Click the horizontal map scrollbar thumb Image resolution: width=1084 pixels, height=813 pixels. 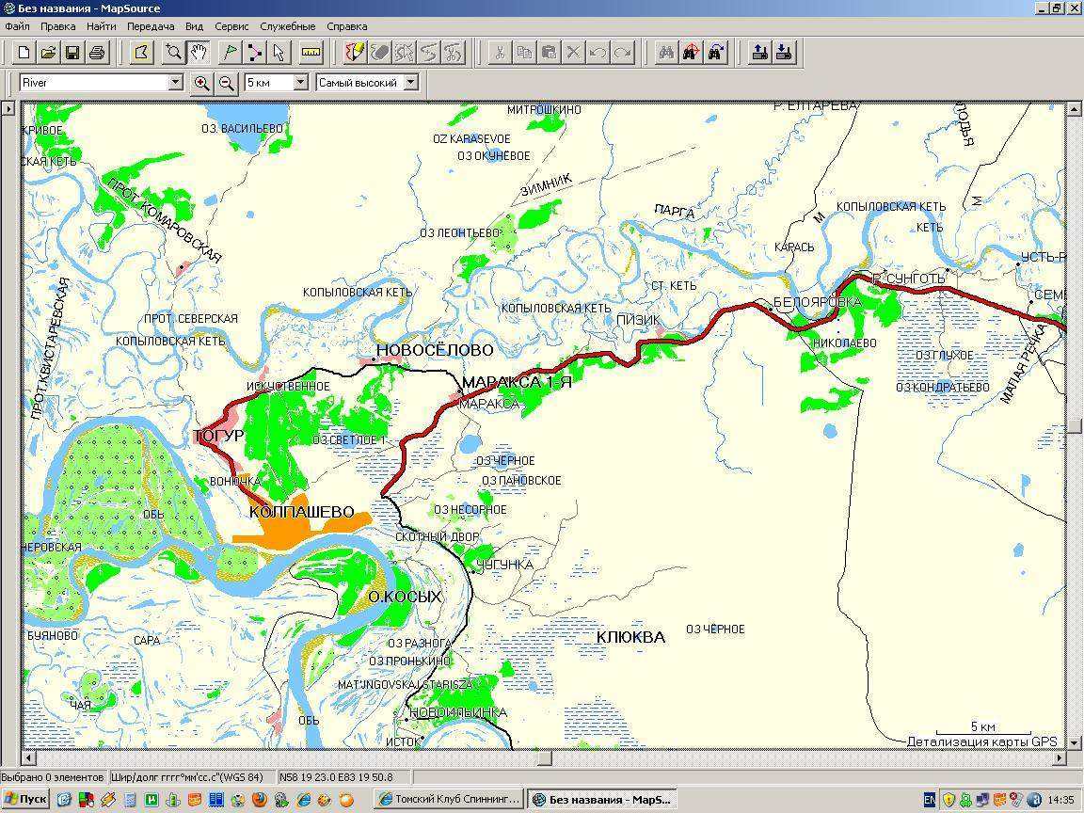tap(544, 758)
